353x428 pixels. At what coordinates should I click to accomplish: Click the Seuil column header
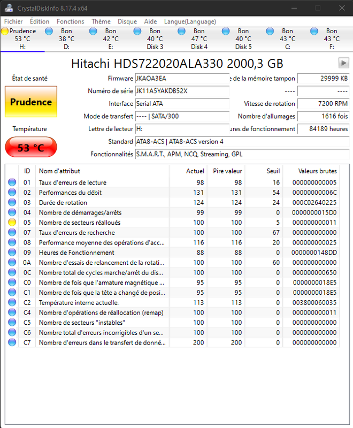pyautogui.click(x=264, y=171)
